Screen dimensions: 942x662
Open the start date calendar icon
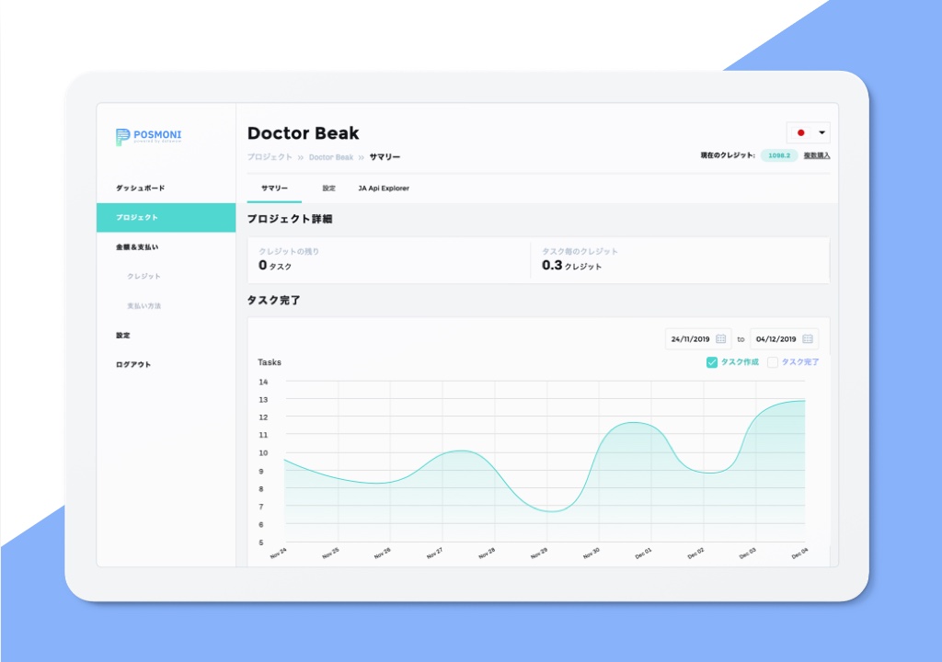(721, 339)
